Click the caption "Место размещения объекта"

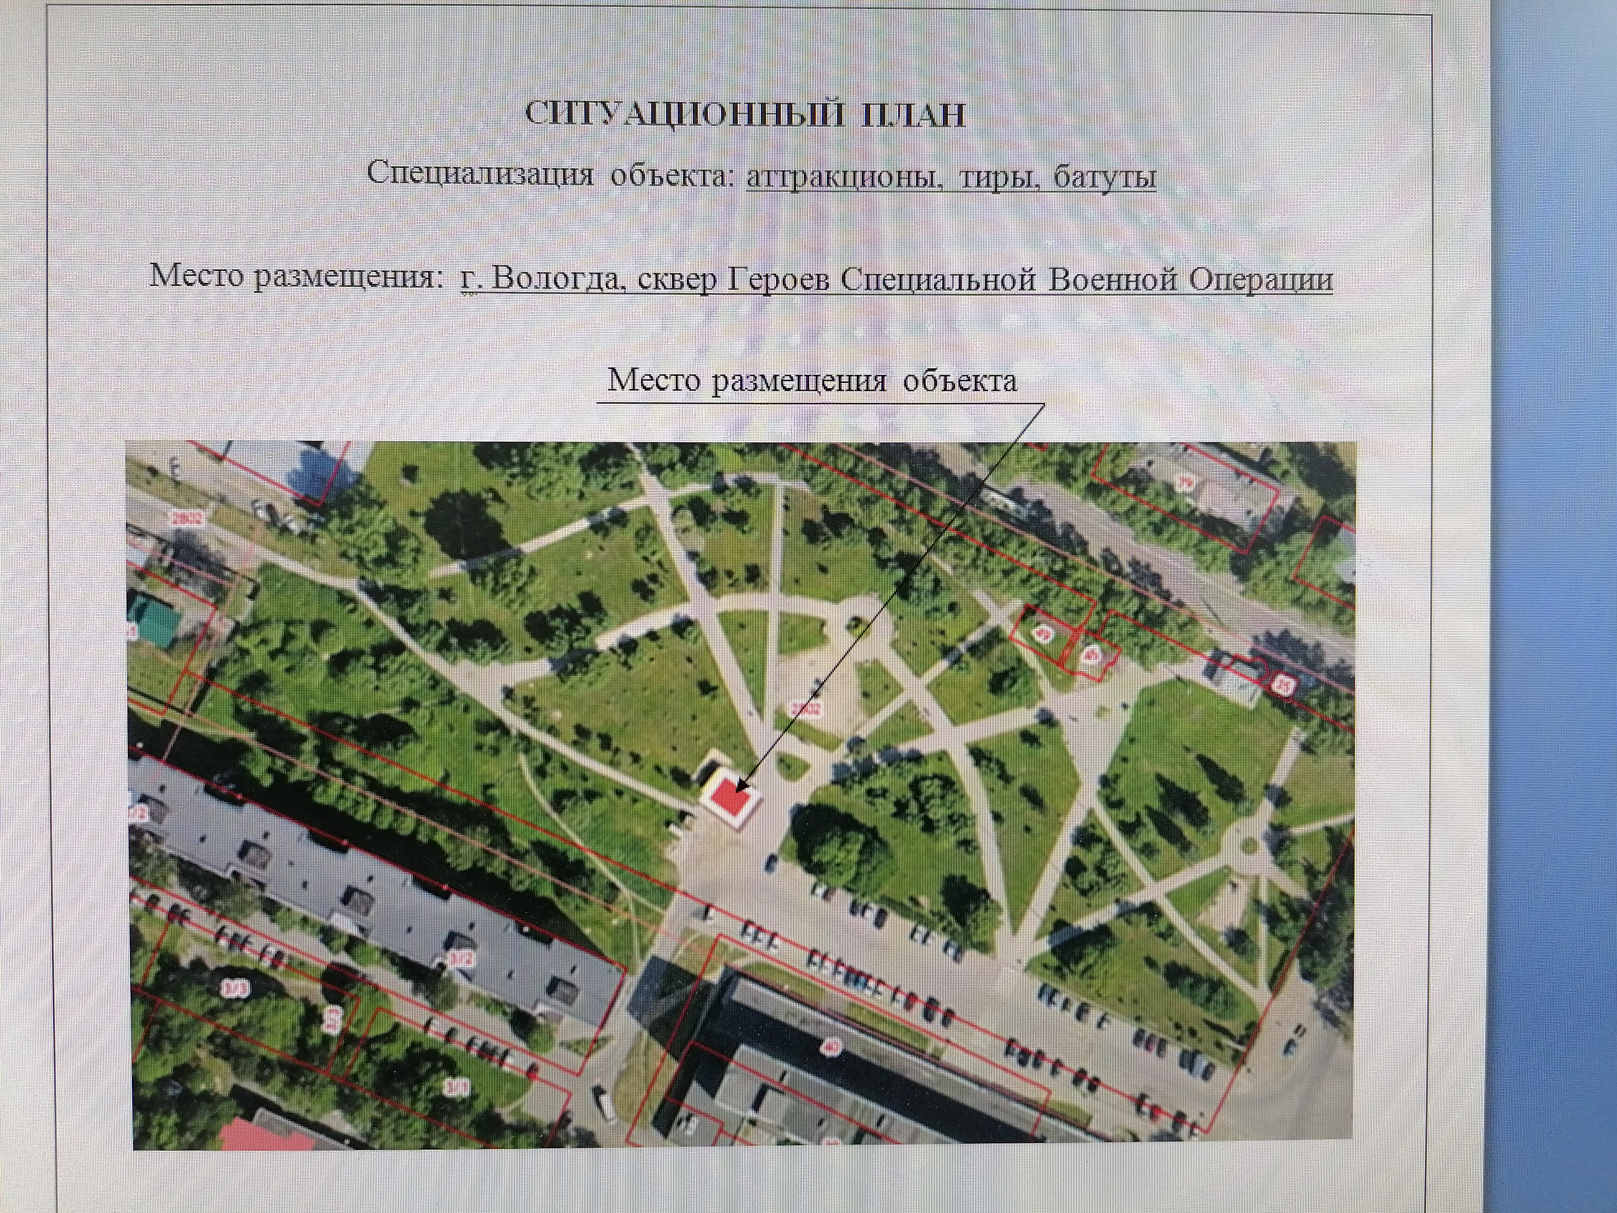(x=812, y=381)
